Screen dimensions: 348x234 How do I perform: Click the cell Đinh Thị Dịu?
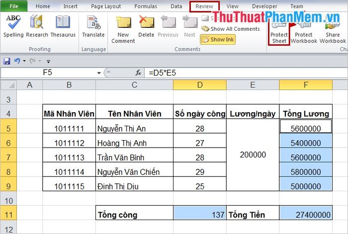pos(135,184)
